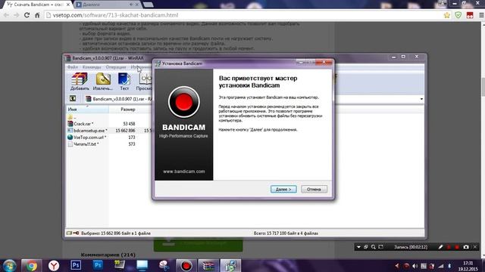Click the parent folder '..' row
This screenshot has height=272, width=485.
pos(72,117)
